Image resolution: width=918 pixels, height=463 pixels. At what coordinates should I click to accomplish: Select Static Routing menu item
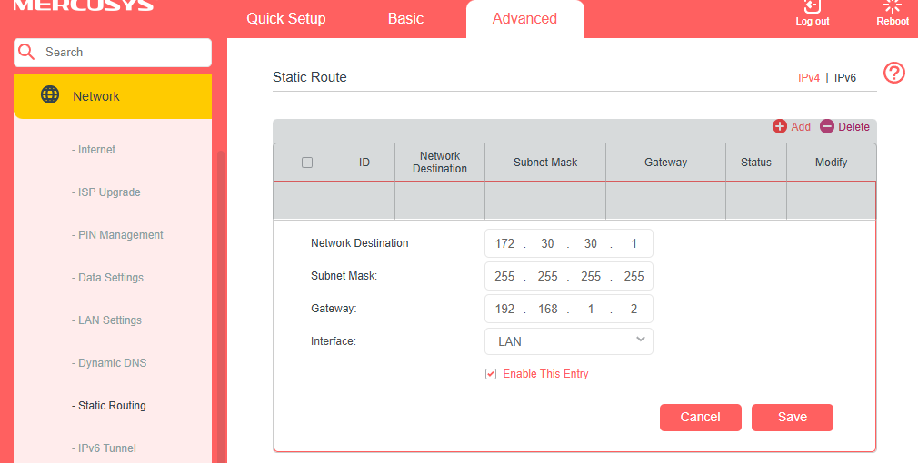(x=109, y=406)
